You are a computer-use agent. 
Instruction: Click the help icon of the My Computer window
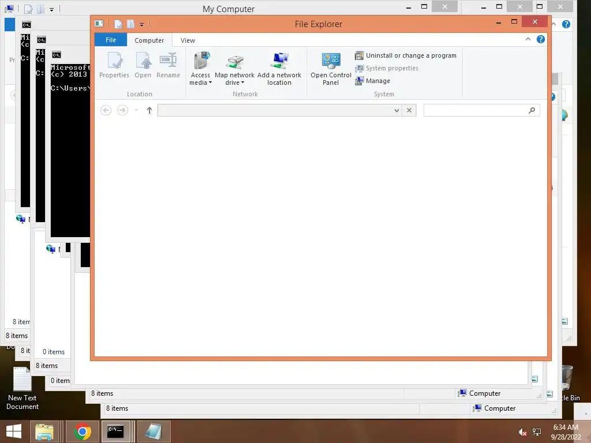point(566,24)
